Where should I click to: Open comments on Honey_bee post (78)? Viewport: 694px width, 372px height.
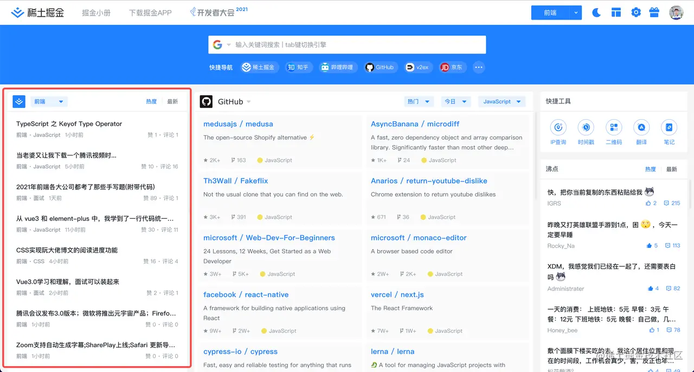click(x=673, y=330)
